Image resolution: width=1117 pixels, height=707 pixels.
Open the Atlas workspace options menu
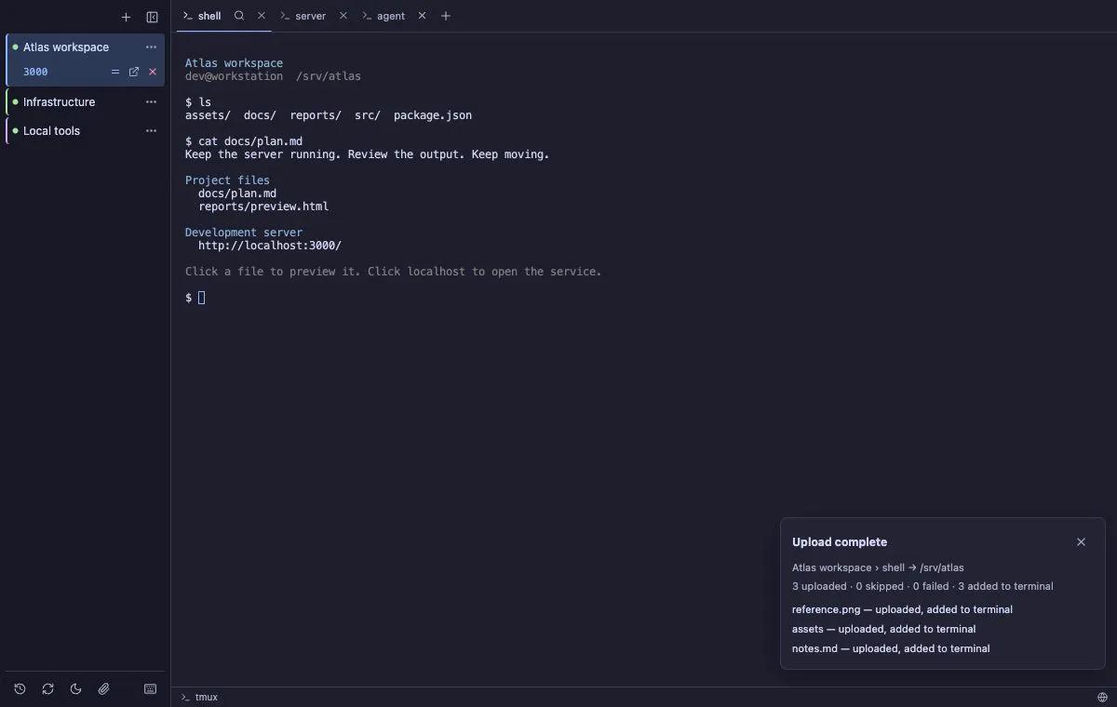pyautogui.click(x=151, y=47)
